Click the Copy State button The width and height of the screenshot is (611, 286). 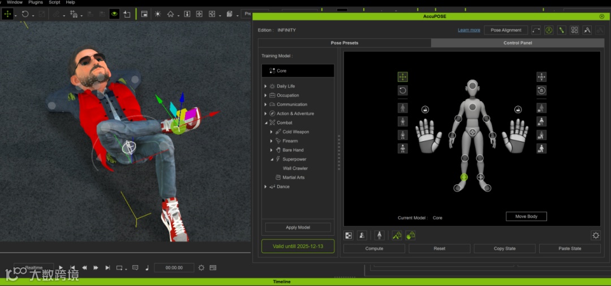pyautogui.click(x=505, y=248)
